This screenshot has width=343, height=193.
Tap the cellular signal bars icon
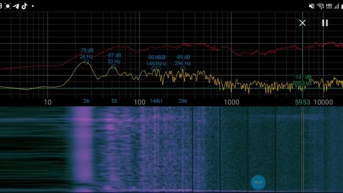[x=337, y=6]
